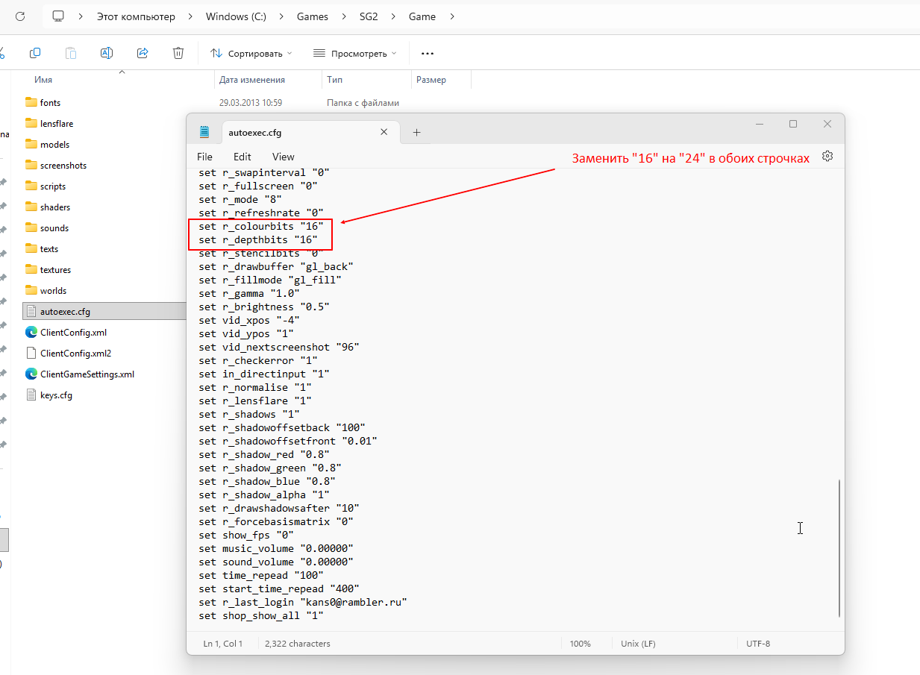Click the Copy icon in Explorer toolbar
920x675 pixels.
click(x=35, y=53)
